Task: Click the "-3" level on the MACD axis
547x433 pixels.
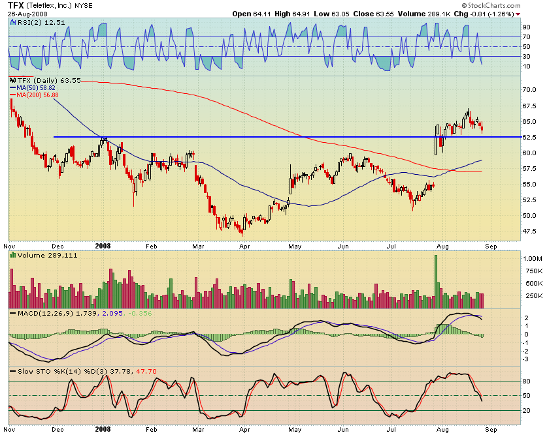Action: tap(525, 359)
